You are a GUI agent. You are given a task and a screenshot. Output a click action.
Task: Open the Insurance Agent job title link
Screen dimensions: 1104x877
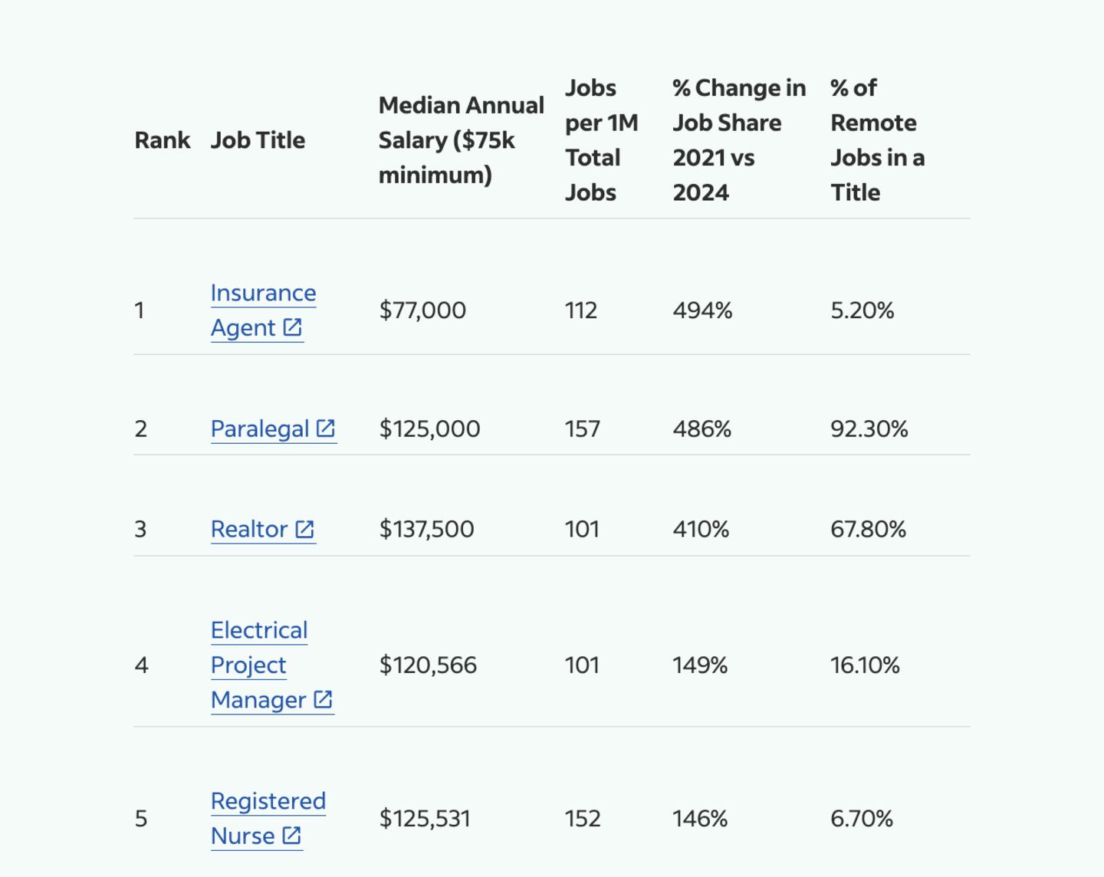[262, 294]
